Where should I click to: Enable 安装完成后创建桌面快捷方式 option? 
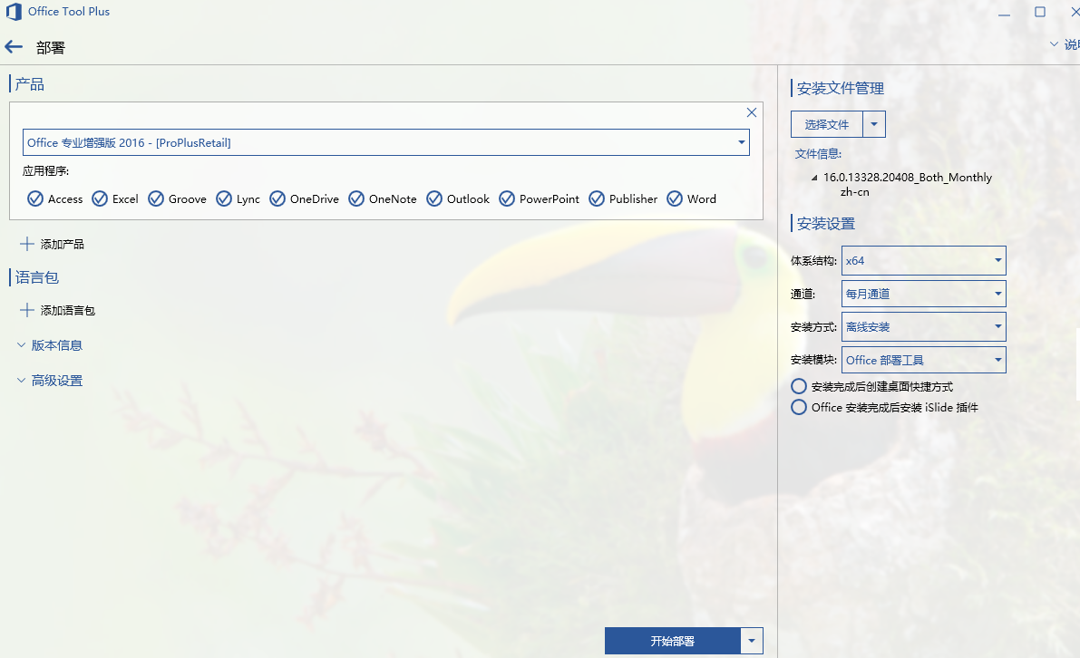(799, 386)
